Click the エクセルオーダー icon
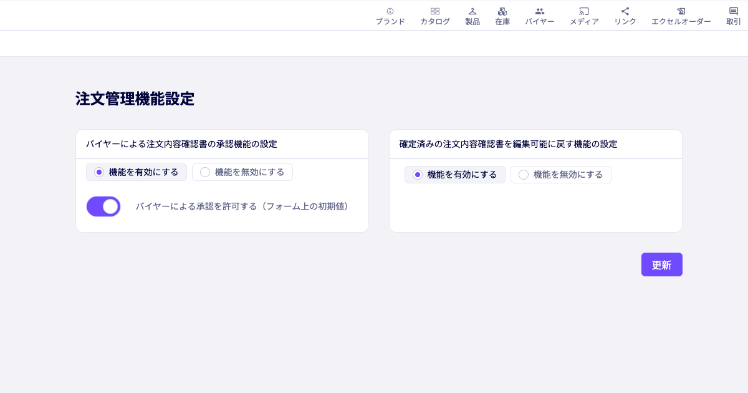Screen dimensions: 748x393 (x=681, y=11)
